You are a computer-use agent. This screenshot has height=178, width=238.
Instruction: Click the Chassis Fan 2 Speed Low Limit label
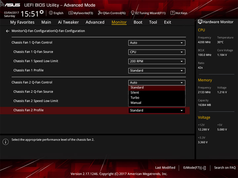tap(36, 101)
